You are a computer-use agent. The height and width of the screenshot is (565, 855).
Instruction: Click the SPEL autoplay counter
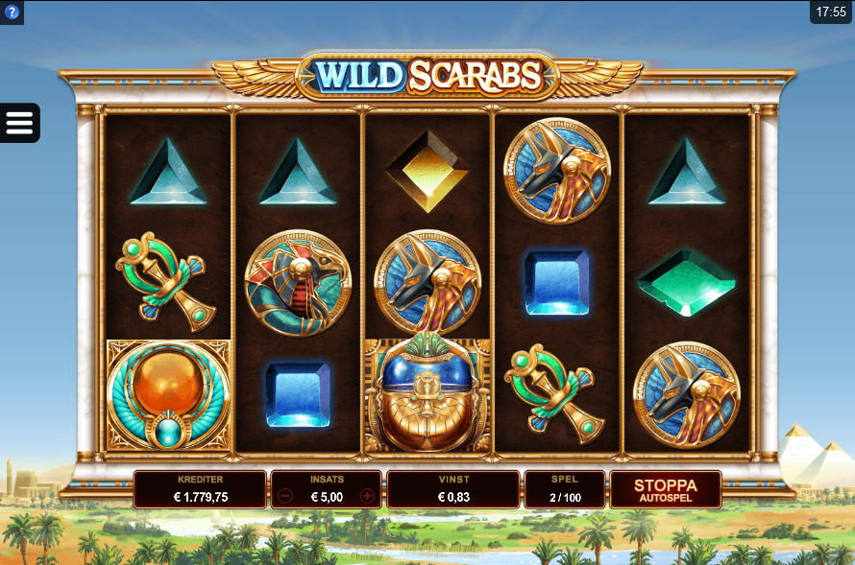[565, 490]
